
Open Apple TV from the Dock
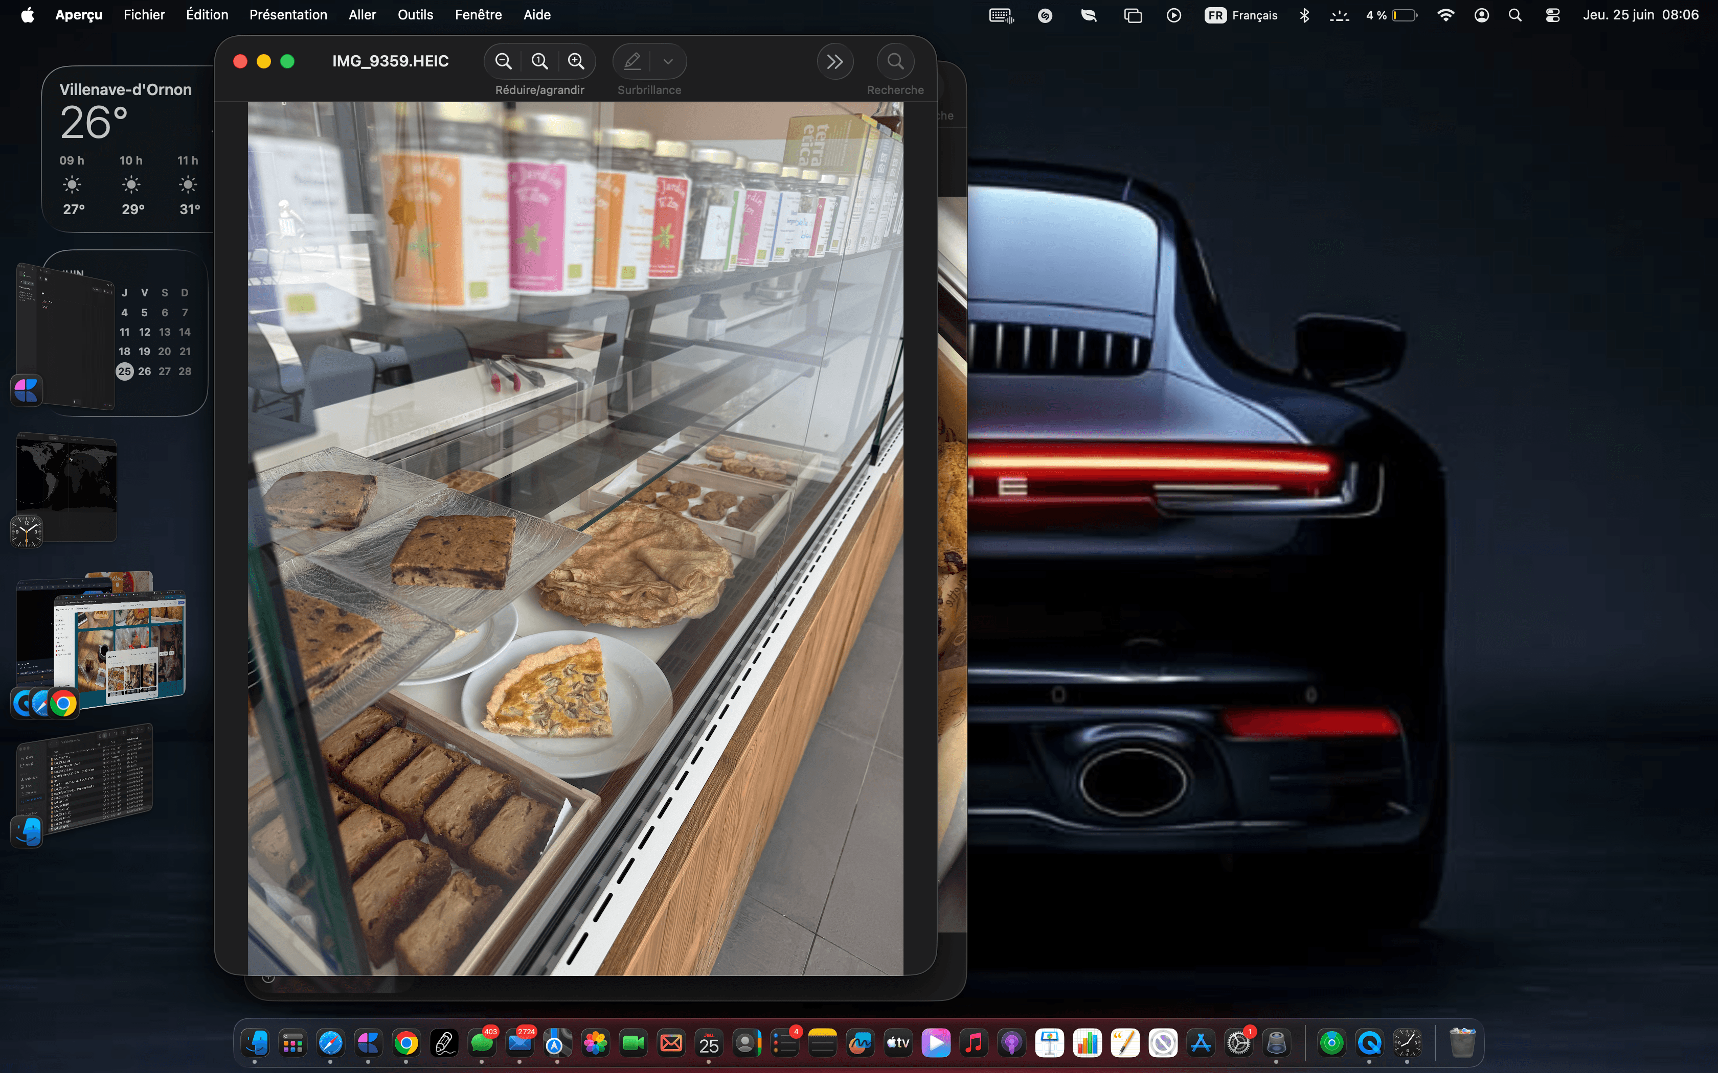point(898,1043)
